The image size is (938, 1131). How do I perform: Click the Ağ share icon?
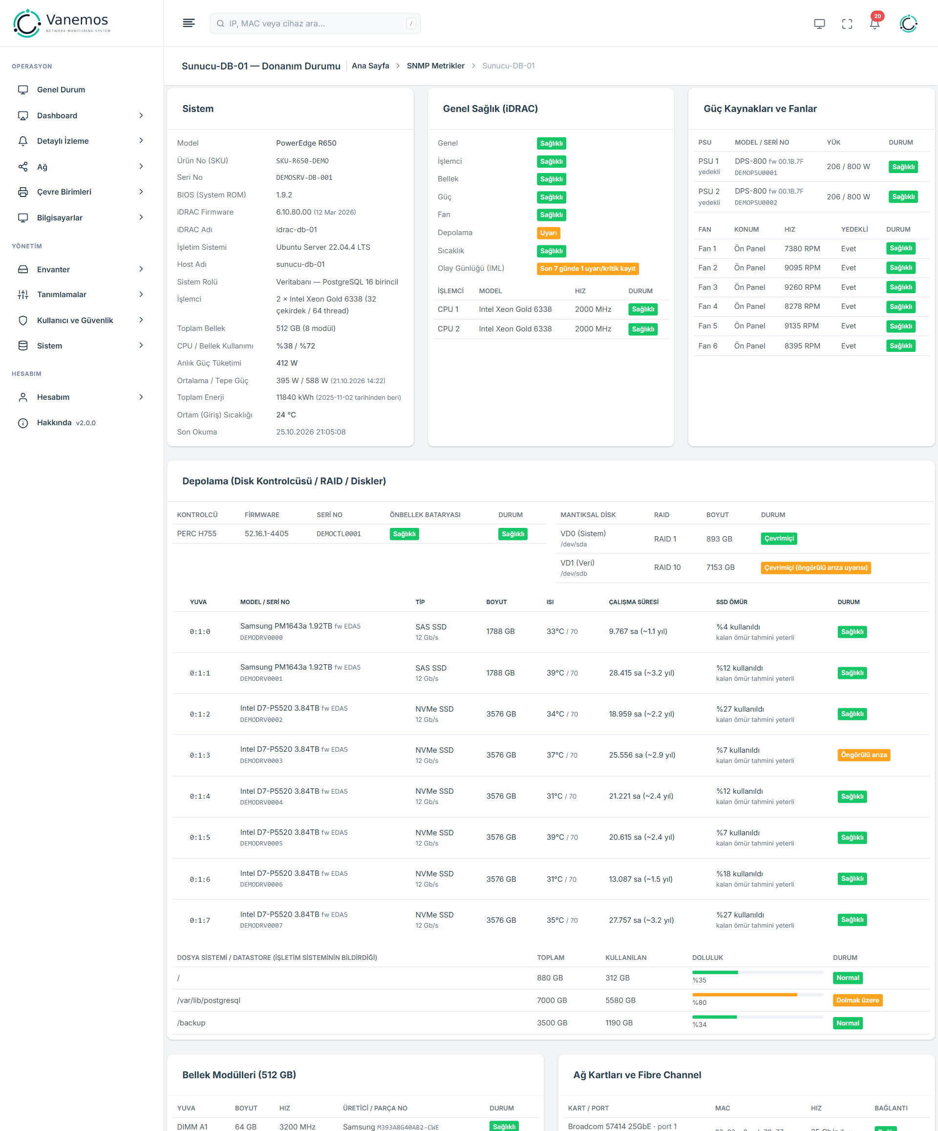point(23,167)
